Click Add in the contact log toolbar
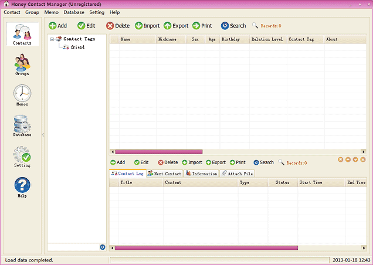The image size is (373, 265). click(118, 162)
